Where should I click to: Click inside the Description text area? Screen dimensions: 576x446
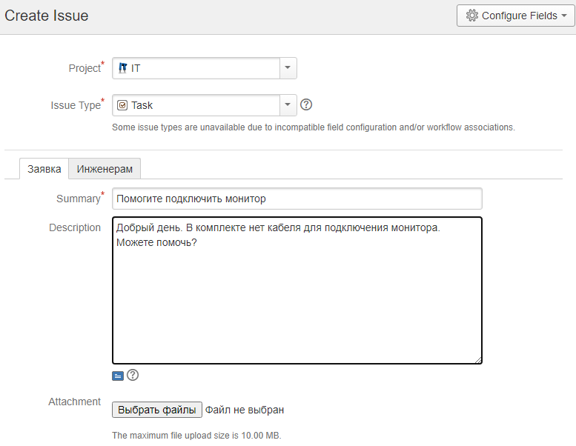(x=297, y=304)
